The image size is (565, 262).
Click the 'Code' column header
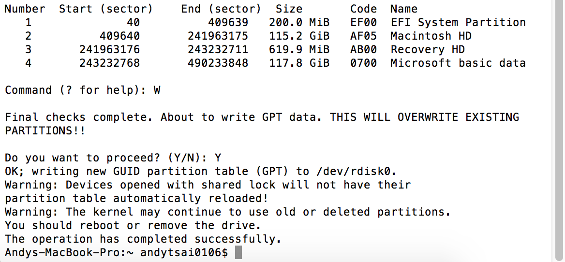coord(363,9)
